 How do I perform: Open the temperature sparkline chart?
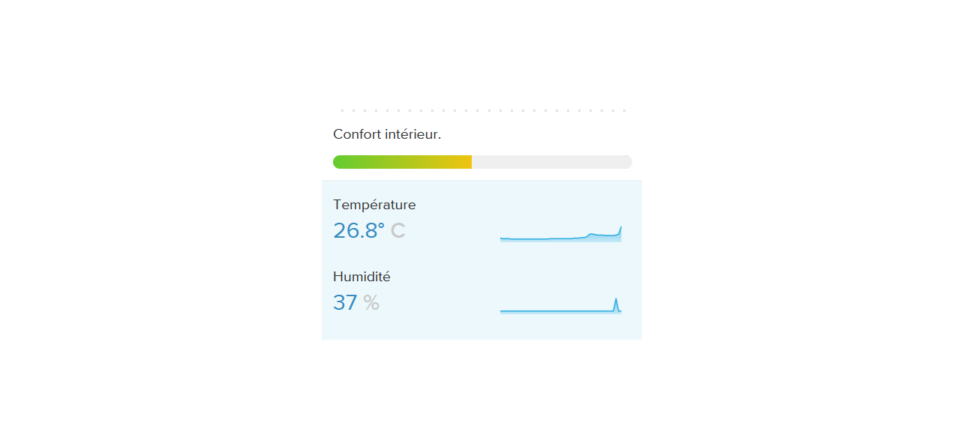[561, 234]
